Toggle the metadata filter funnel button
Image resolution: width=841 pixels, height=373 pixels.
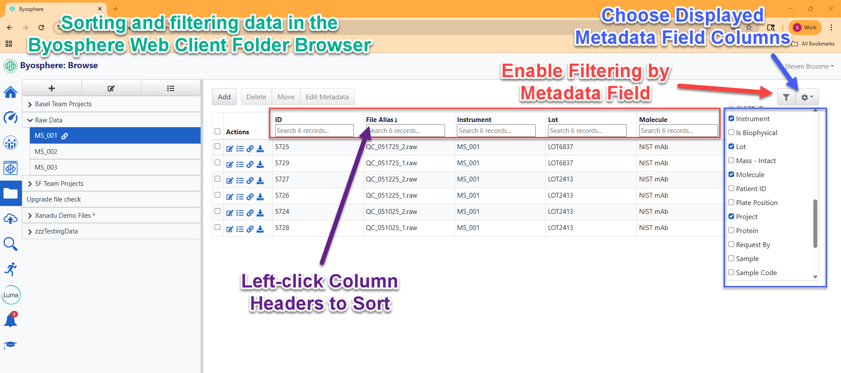[x=786, y=97]
